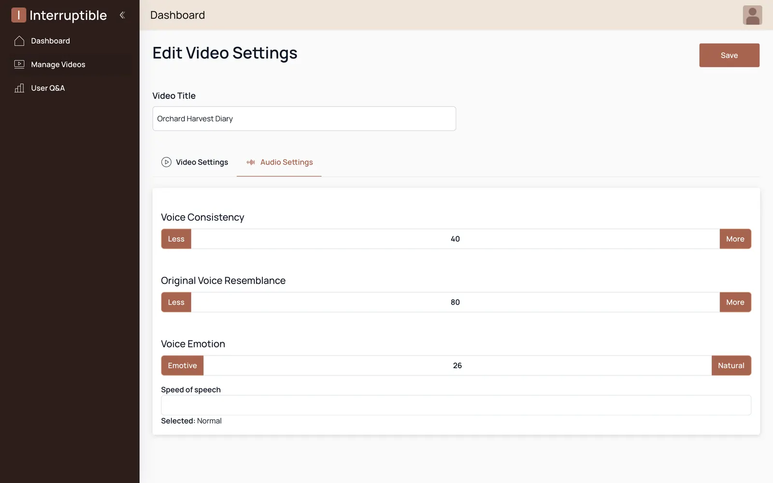Click the 'Voice Emotion' label
Image resolution: width=773 pixels, height=483 pixels.
coord(193,344)
